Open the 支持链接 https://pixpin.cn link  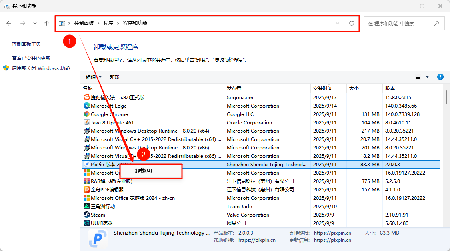pyautogui.click(x=332, y=233)
